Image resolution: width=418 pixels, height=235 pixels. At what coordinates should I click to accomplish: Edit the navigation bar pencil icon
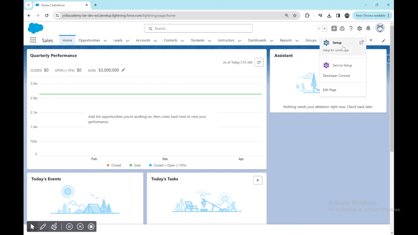coord(383,40)
